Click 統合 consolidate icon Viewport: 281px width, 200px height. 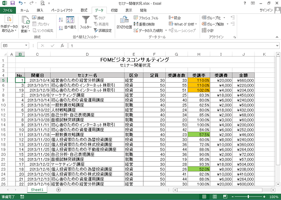(x=171, y=18)
